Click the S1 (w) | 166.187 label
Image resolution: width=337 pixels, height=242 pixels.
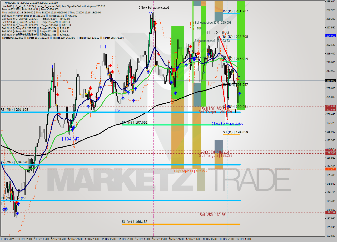click(x=135, y=222)
